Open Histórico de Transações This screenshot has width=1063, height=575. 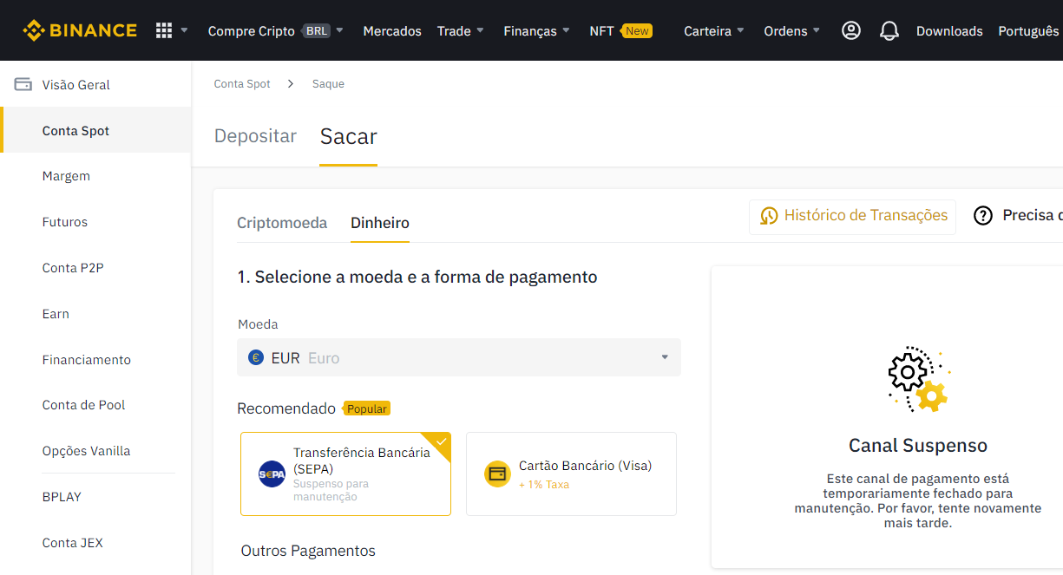(853, 216)
